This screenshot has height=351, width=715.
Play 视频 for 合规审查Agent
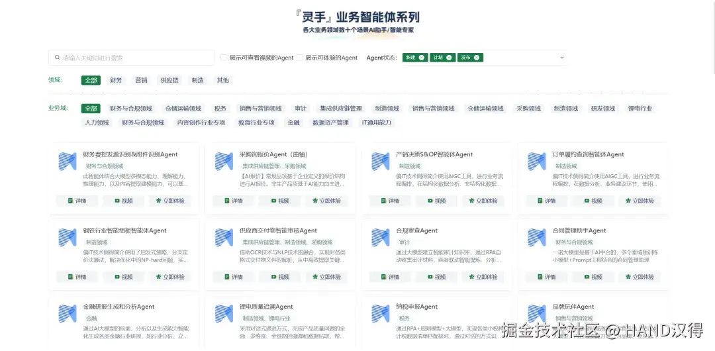pos(436,277)
